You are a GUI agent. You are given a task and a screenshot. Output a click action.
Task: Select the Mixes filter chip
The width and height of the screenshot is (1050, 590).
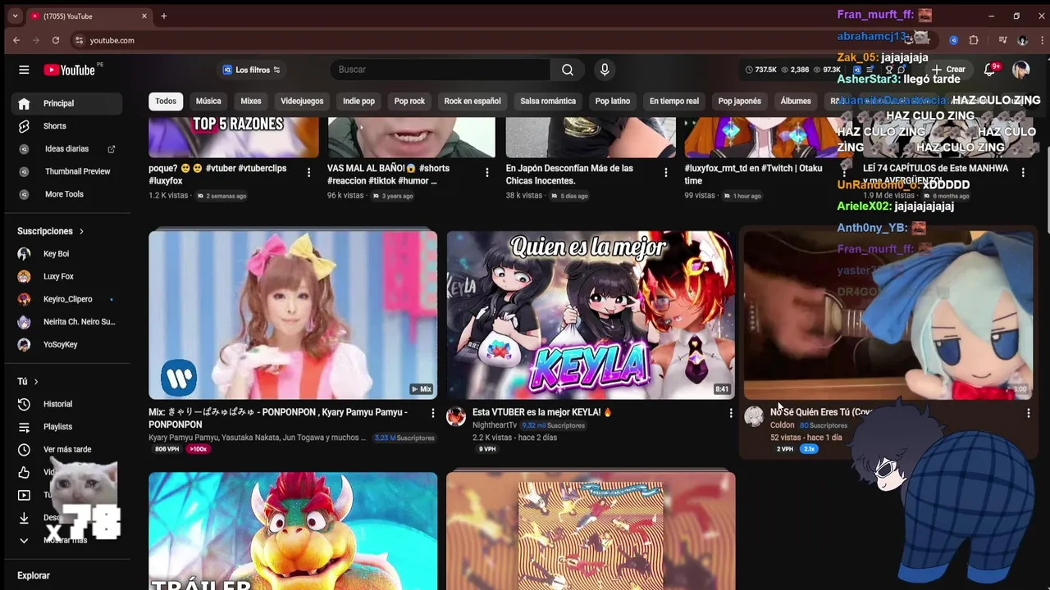(251, 101)
